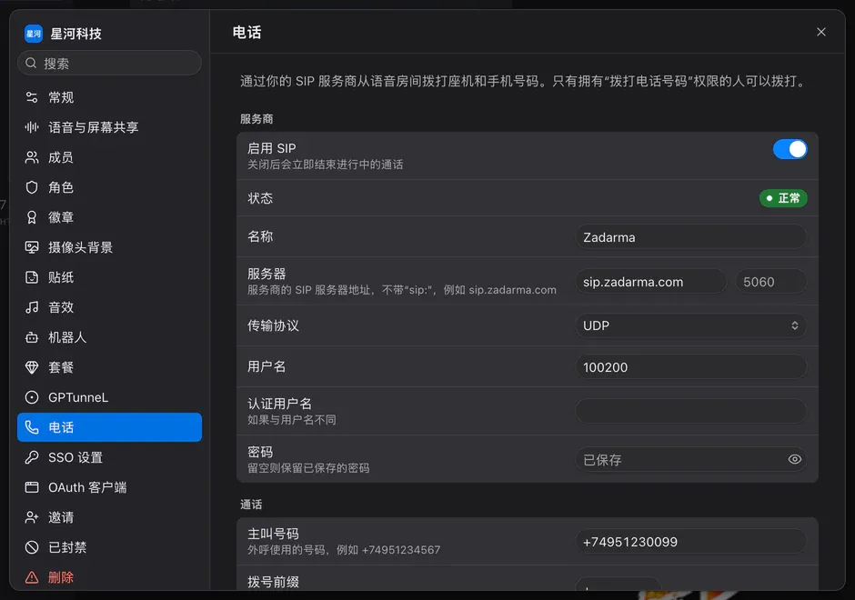Click the magnifier icon in search box
855x600 pixels.
pos(31,64)
